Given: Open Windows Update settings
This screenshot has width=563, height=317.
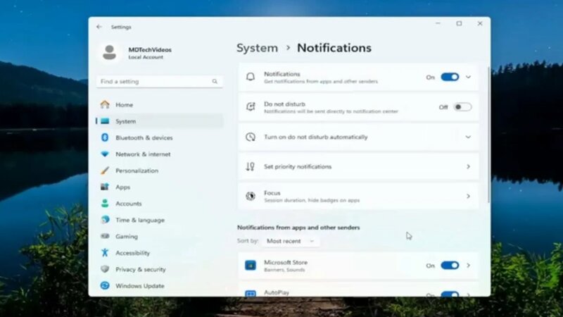Looking at the screenshot, I should point(160,286).
